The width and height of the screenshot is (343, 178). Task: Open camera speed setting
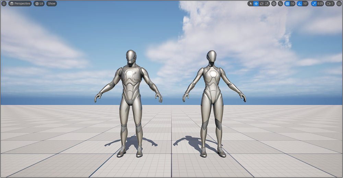pos(330,3)
